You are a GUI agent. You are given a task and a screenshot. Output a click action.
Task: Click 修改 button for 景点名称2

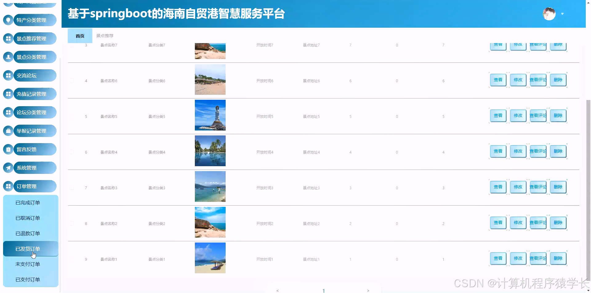pyautogui.click(x=518, y=223)
